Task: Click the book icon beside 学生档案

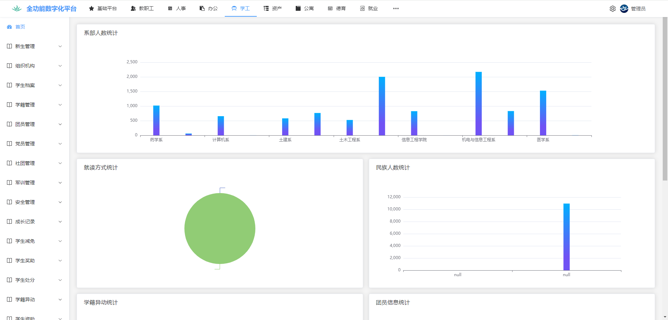Action: pyautogui.click(x=9, y=85)
